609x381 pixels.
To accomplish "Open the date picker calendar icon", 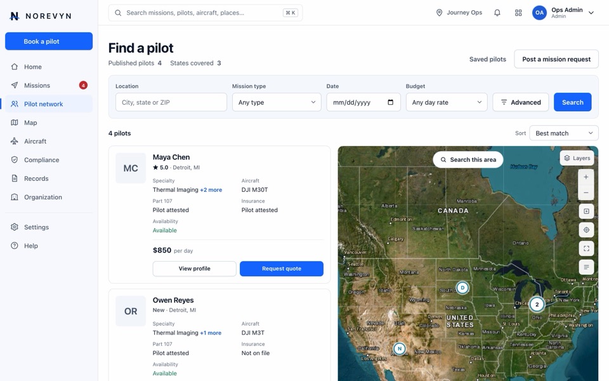I will 390,102.
